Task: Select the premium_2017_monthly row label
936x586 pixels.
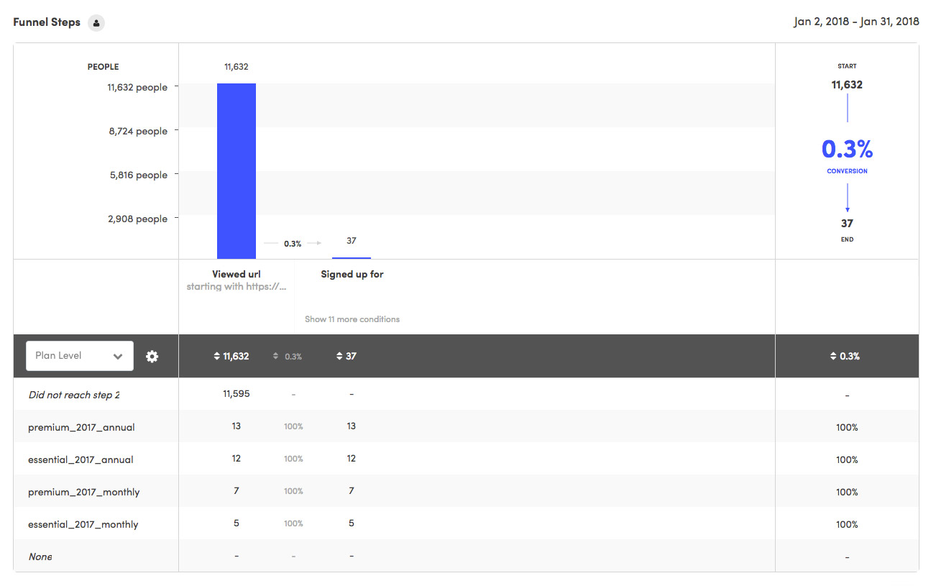Action: point(84,492)
